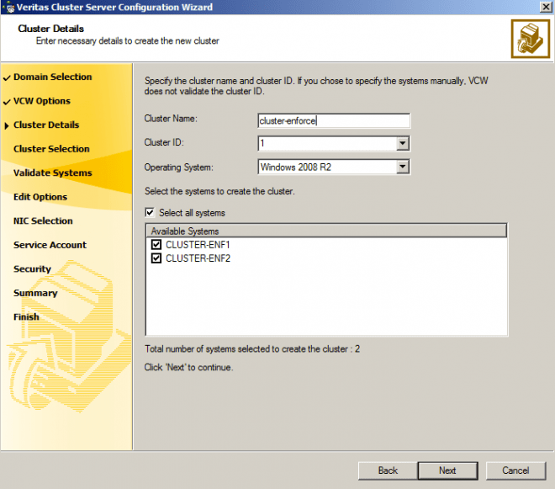
Task: Close the wizard window
Action: [x=546, y=7]
